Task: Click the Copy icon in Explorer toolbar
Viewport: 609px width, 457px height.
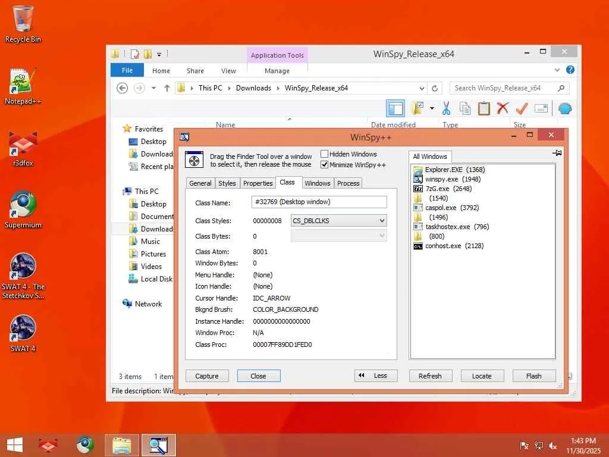Action: 465,108
